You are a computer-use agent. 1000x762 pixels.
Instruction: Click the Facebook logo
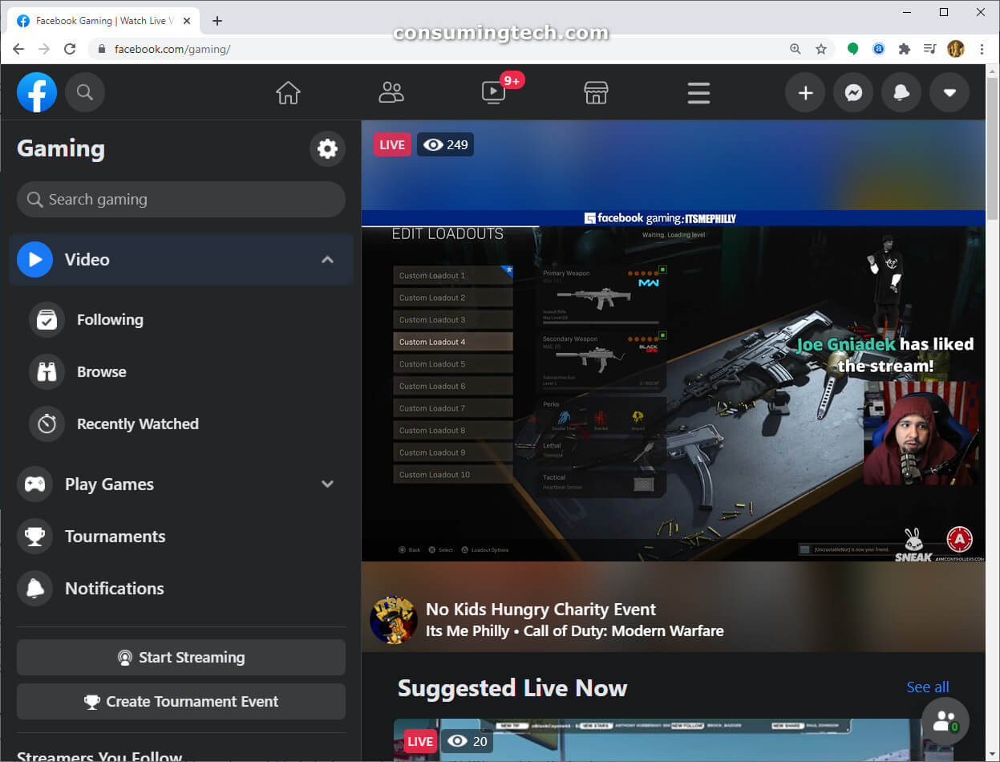point(37,92)
